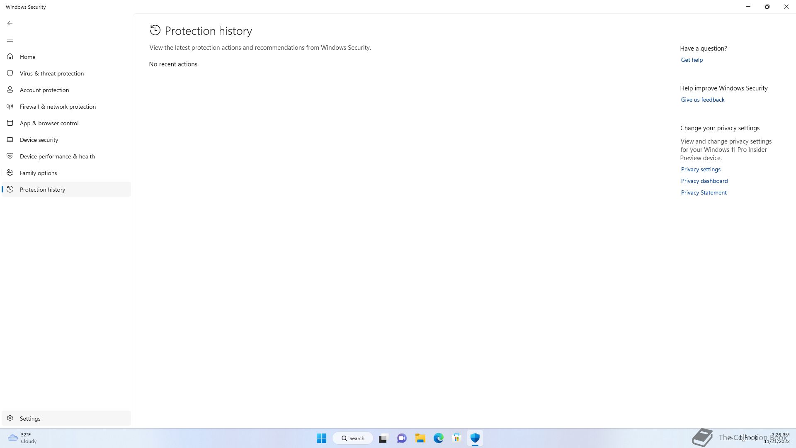Open Device security section
The image size is (796, 448).
pyautogui.click(x=66, y=140)
